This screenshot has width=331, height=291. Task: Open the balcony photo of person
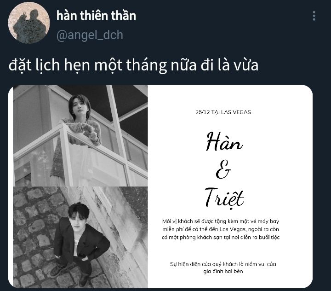(x=80, y=135)
